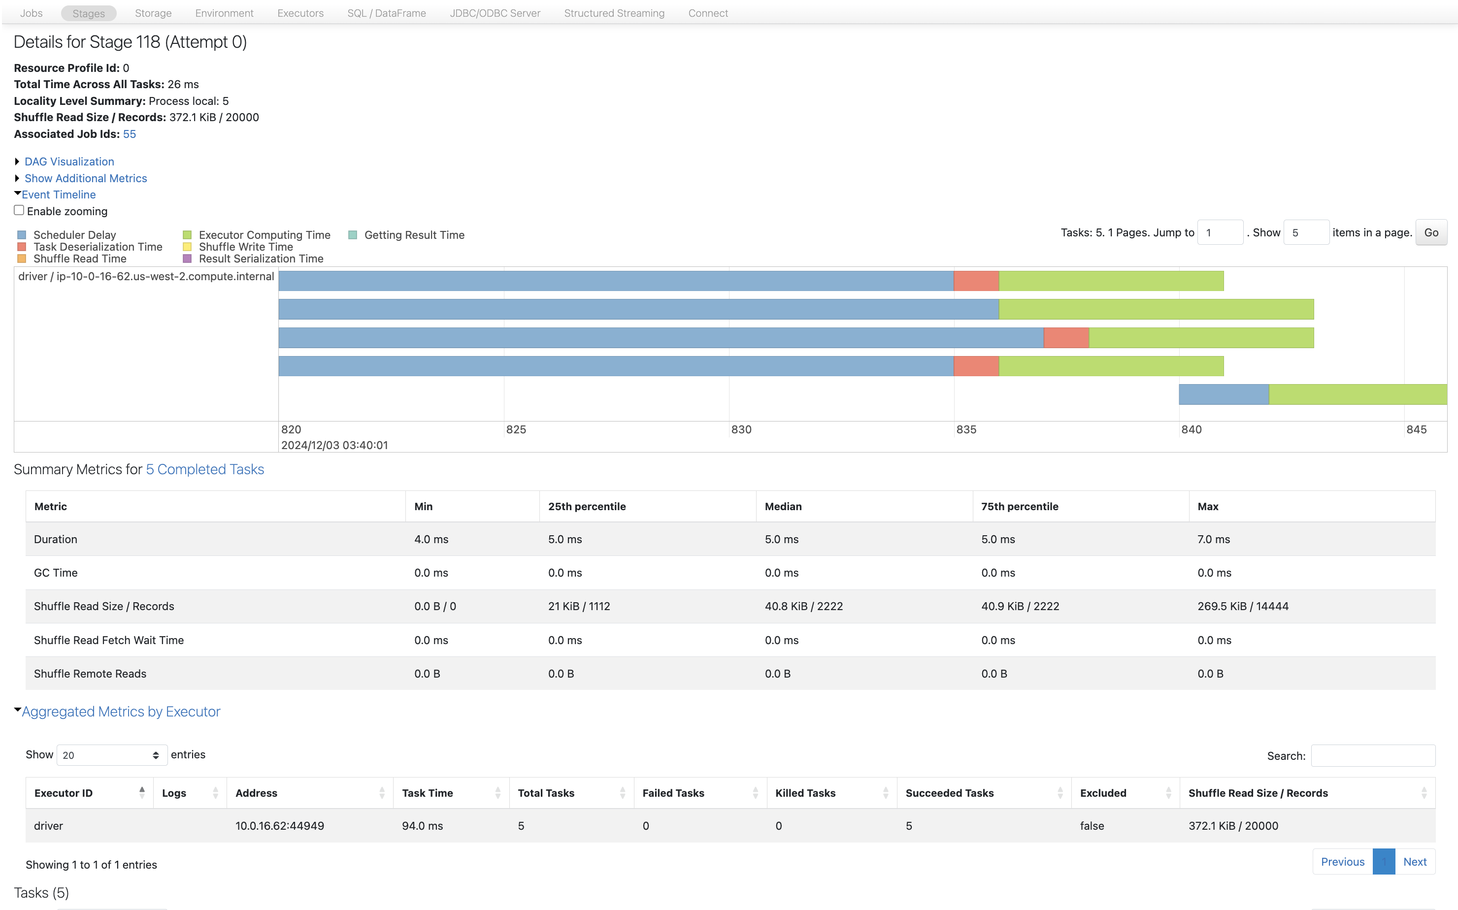Sort by Executor ID column arrows

click(142, 793)
